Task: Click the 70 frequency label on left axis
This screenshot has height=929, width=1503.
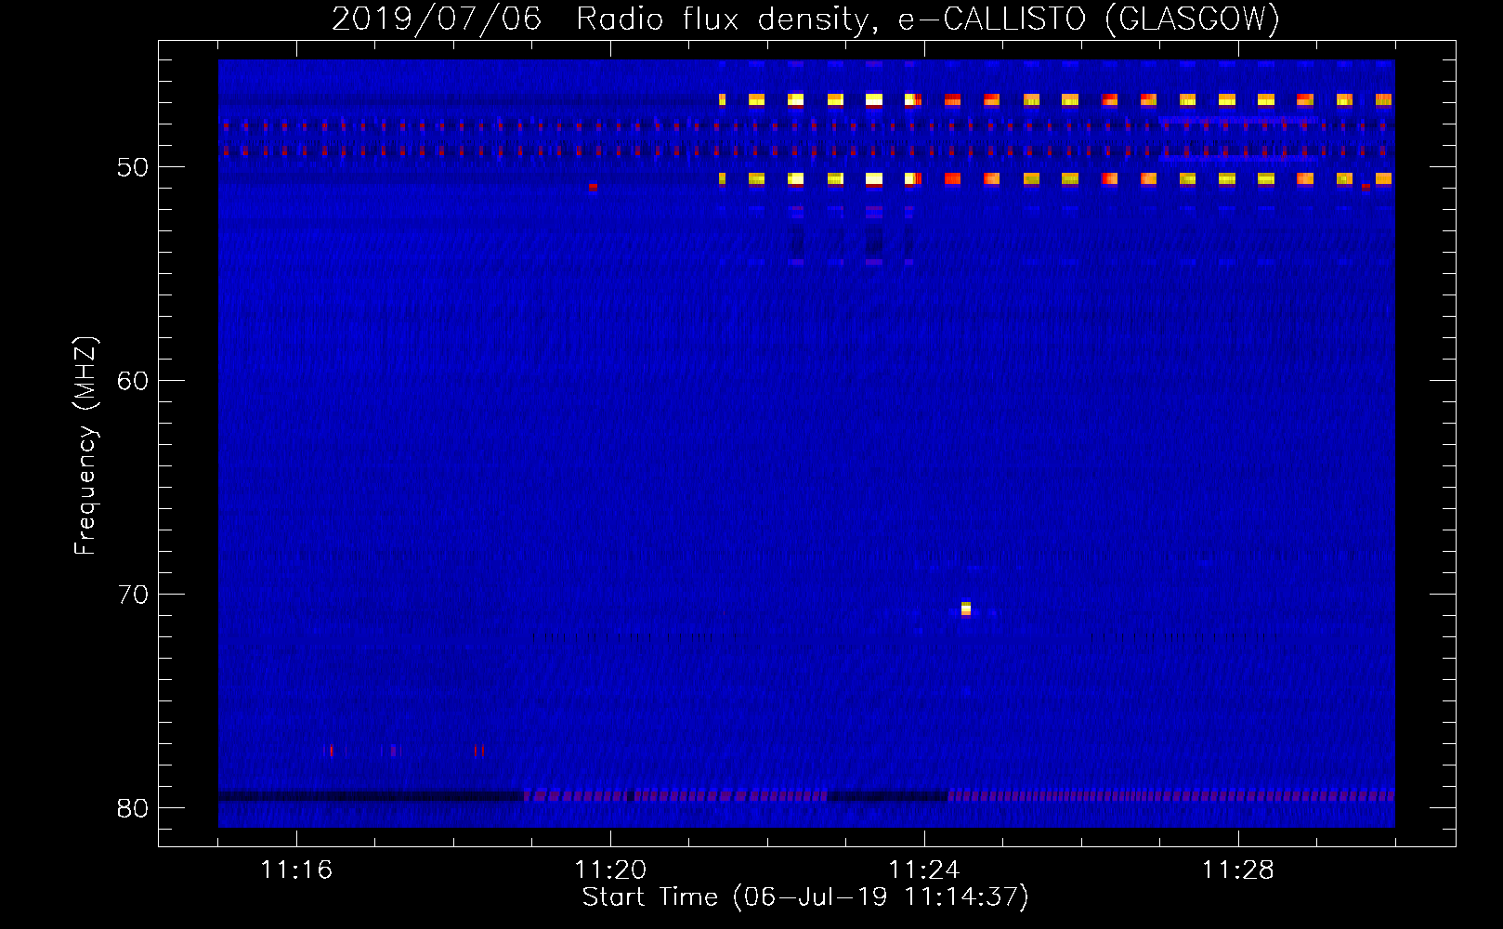Action: point(133,595)
